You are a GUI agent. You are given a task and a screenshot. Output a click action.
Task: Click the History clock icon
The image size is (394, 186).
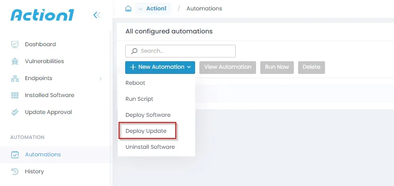15,171
